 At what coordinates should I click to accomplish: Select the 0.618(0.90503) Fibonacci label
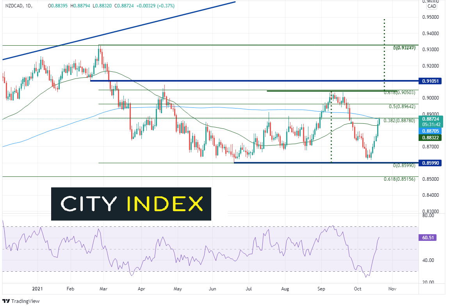[399, 93]
